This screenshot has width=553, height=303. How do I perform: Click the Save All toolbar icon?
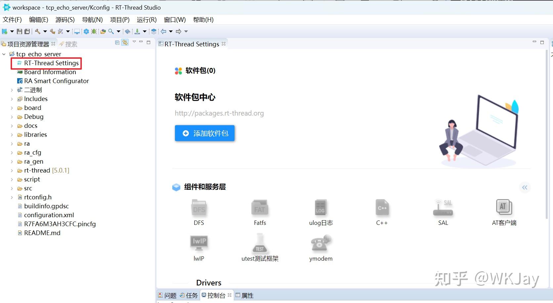pos(27,31)
